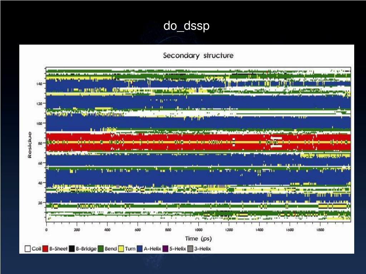Click the Secondary structure chart title

point(198,55)
